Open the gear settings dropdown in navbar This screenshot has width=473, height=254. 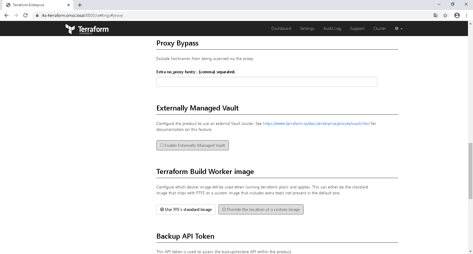[x=399, y=28]
